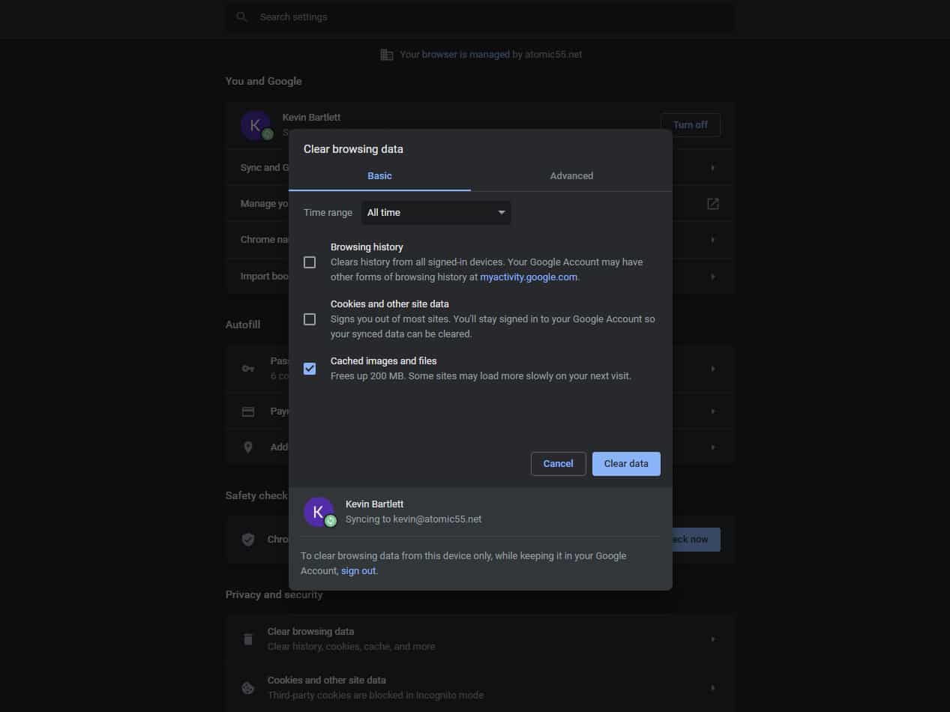Click the trash icon beside Clear browsing data
The image size is (950, 712).
[248, 639]
